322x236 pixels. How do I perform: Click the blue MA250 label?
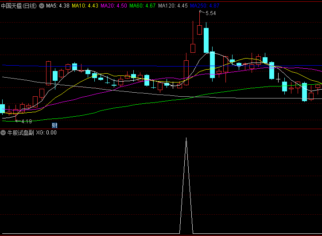pyautogui.click(x=204, y=6)
